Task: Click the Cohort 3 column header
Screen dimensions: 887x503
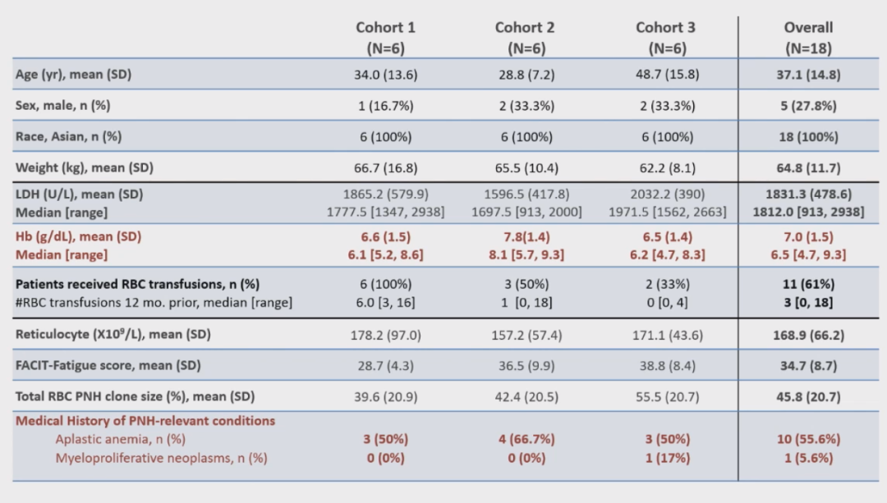Action: pos(665,37)
